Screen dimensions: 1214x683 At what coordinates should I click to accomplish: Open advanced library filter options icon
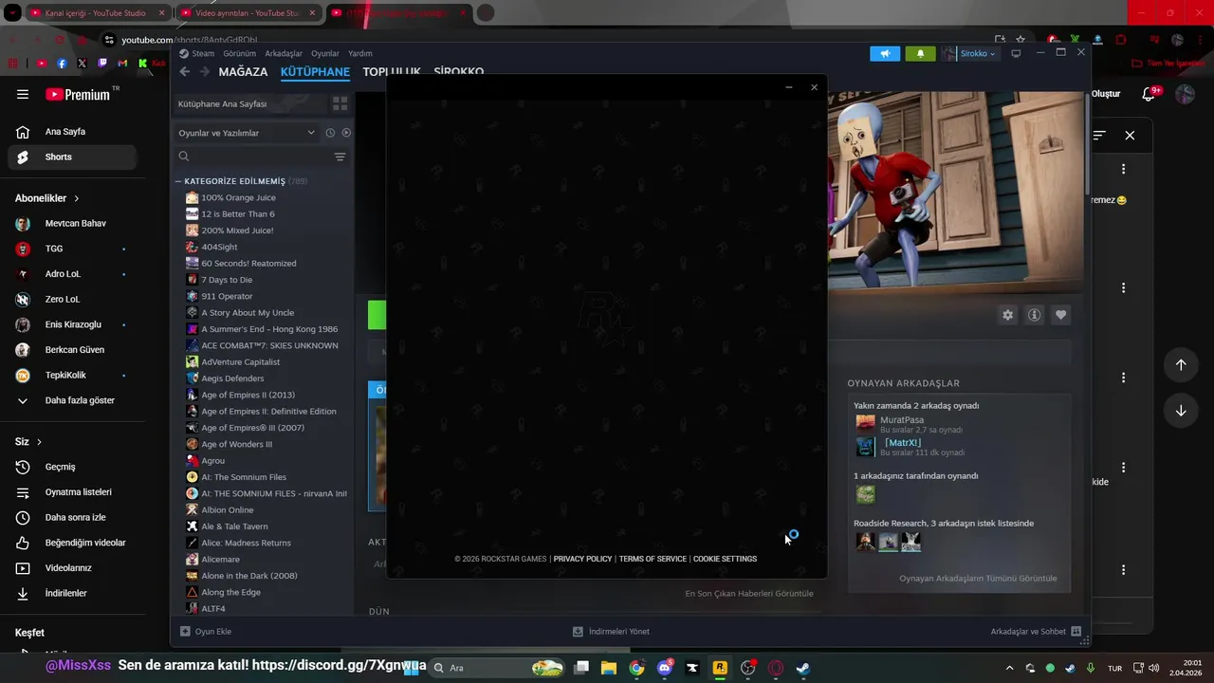coord(340,157)
